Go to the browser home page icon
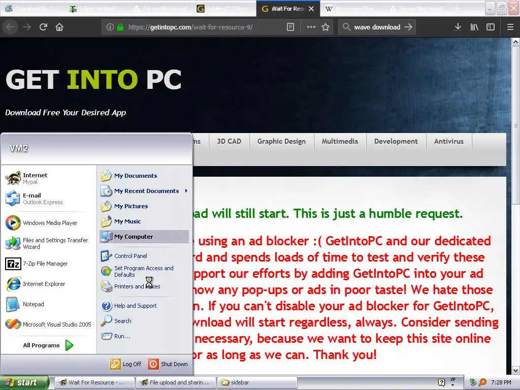The height and width of the screenshot is (390, 520). point(59,27)
